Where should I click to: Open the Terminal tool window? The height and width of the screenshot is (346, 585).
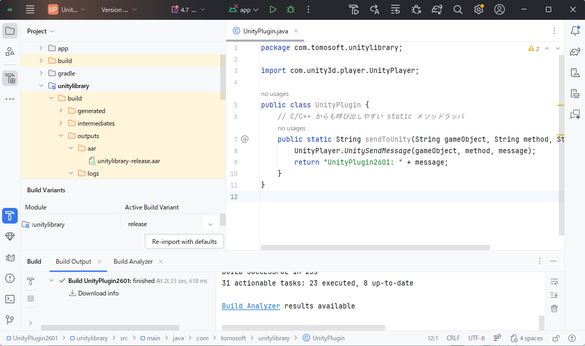tap(10, 299)
